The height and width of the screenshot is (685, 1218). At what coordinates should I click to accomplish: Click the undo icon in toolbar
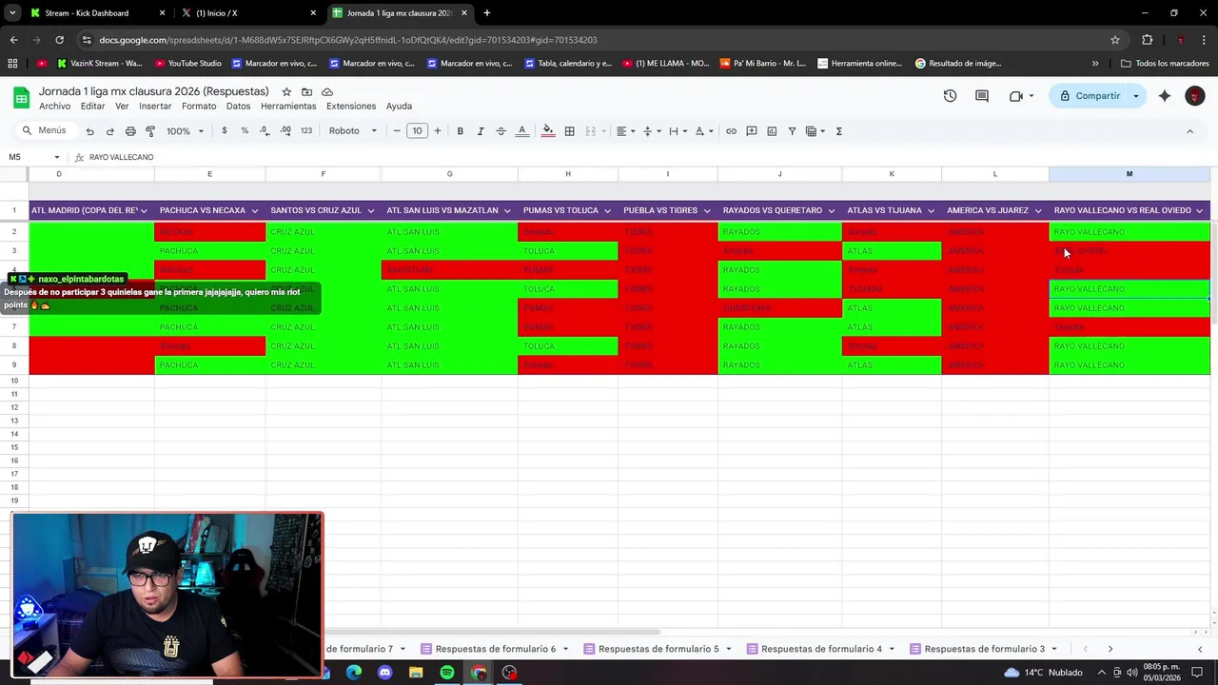(89, 131)
